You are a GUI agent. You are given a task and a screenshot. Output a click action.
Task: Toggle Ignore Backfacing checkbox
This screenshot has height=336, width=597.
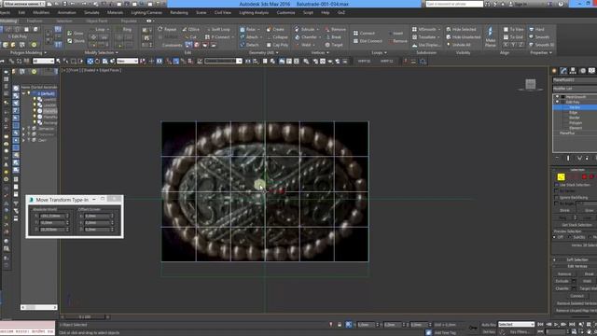pos(556,198)
